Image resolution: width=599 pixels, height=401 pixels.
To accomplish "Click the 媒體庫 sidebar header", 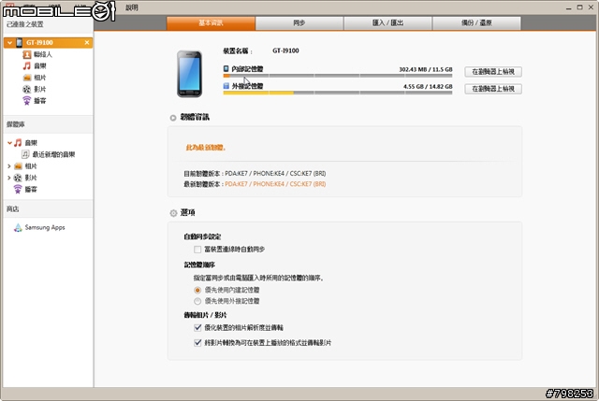I will (16, 124).
